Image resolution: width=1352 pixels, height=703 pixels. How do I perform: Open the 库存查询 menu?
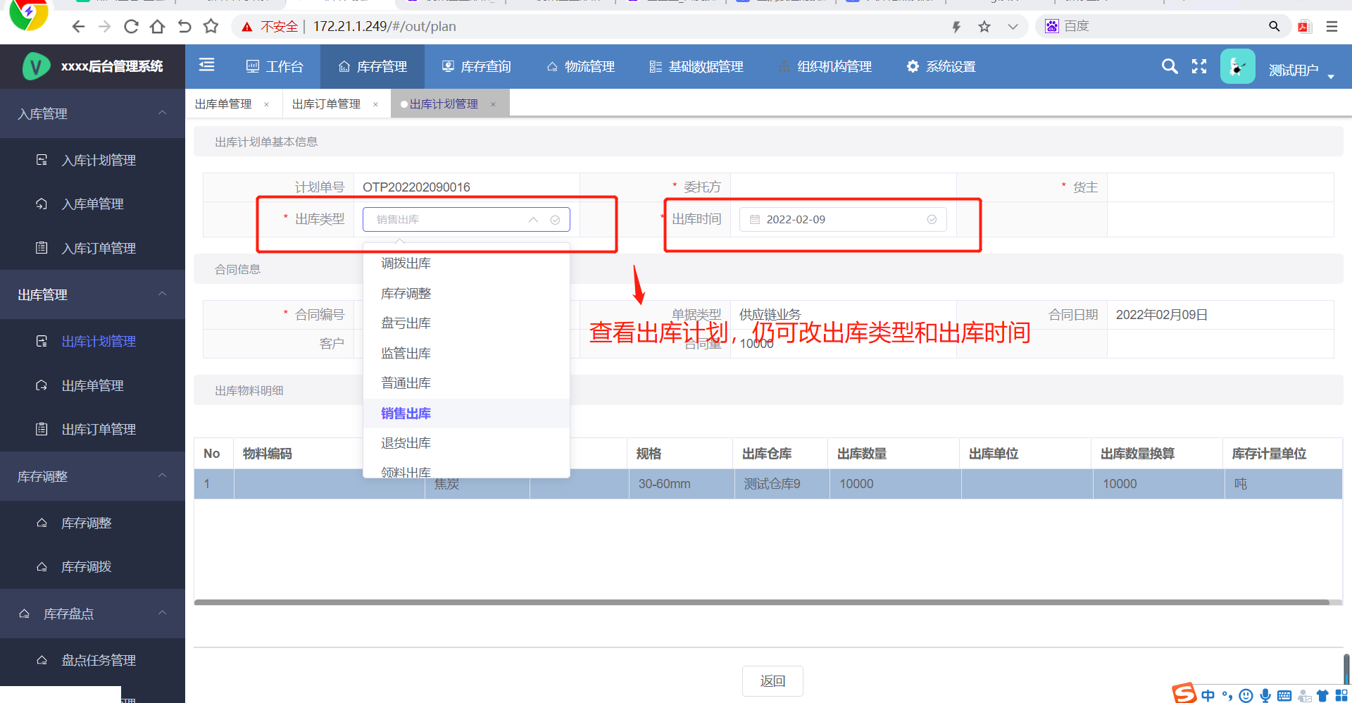[477, 66]
